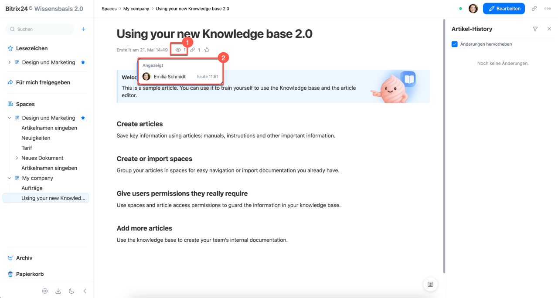
Task: Open the three-dots more options menu
Action: click(x=548, y=8)
